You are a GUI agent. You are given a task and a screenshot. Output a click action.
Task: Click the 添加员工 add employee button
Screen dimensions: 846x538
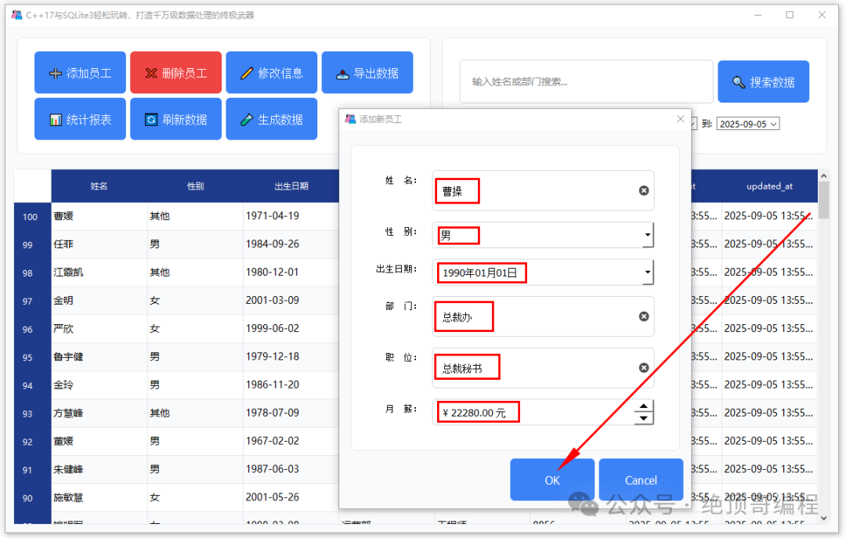pos(80,72)
